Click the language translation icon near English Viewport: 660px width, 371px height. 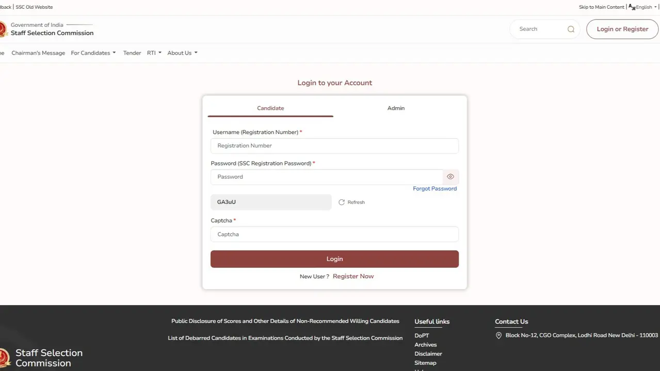click(x=632, y=7)
